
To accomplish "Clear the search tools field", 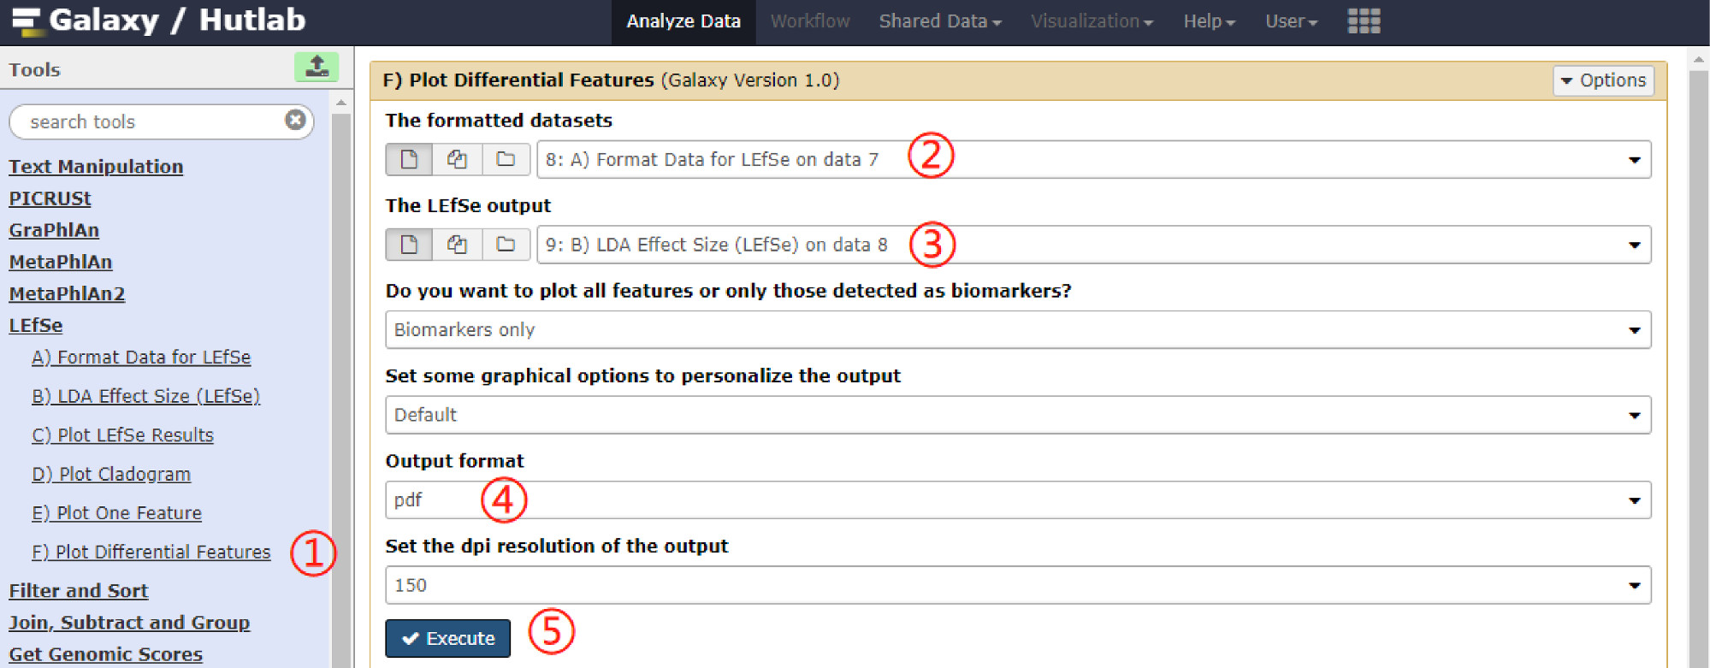I will [295, 120].
